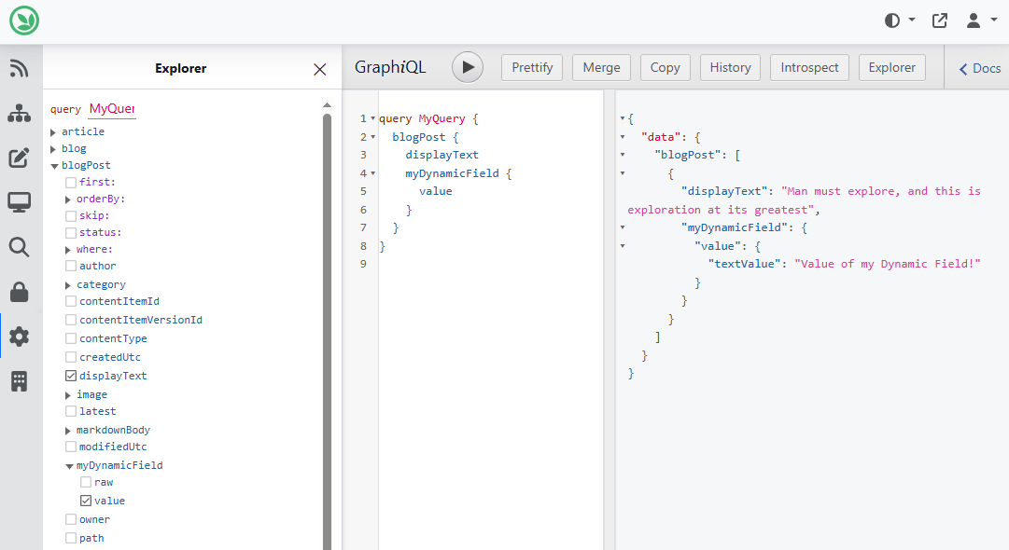Open the building tenants sidebar icon
Viewport: 1009px width, 550px height.
pyautogui.click(x=20, y=381)
